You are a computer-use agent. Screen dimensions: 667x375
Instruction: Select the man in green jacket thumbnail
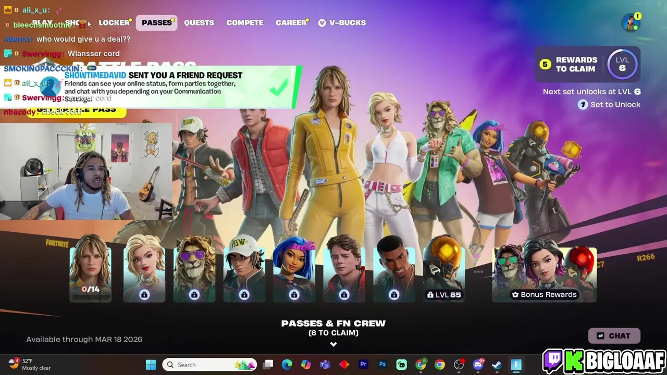tap(394, 268)
